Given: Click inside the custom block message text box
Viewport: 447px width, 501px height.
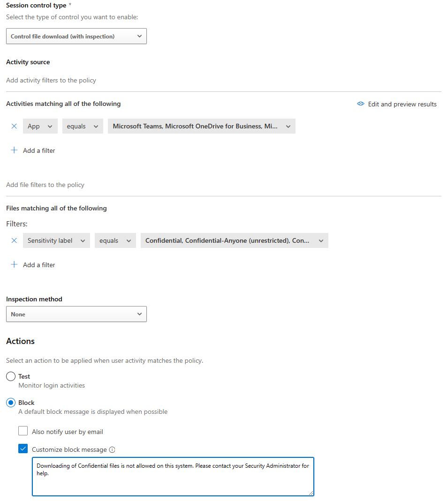Looking at the screenshot, I should click(x=173, y=477).
